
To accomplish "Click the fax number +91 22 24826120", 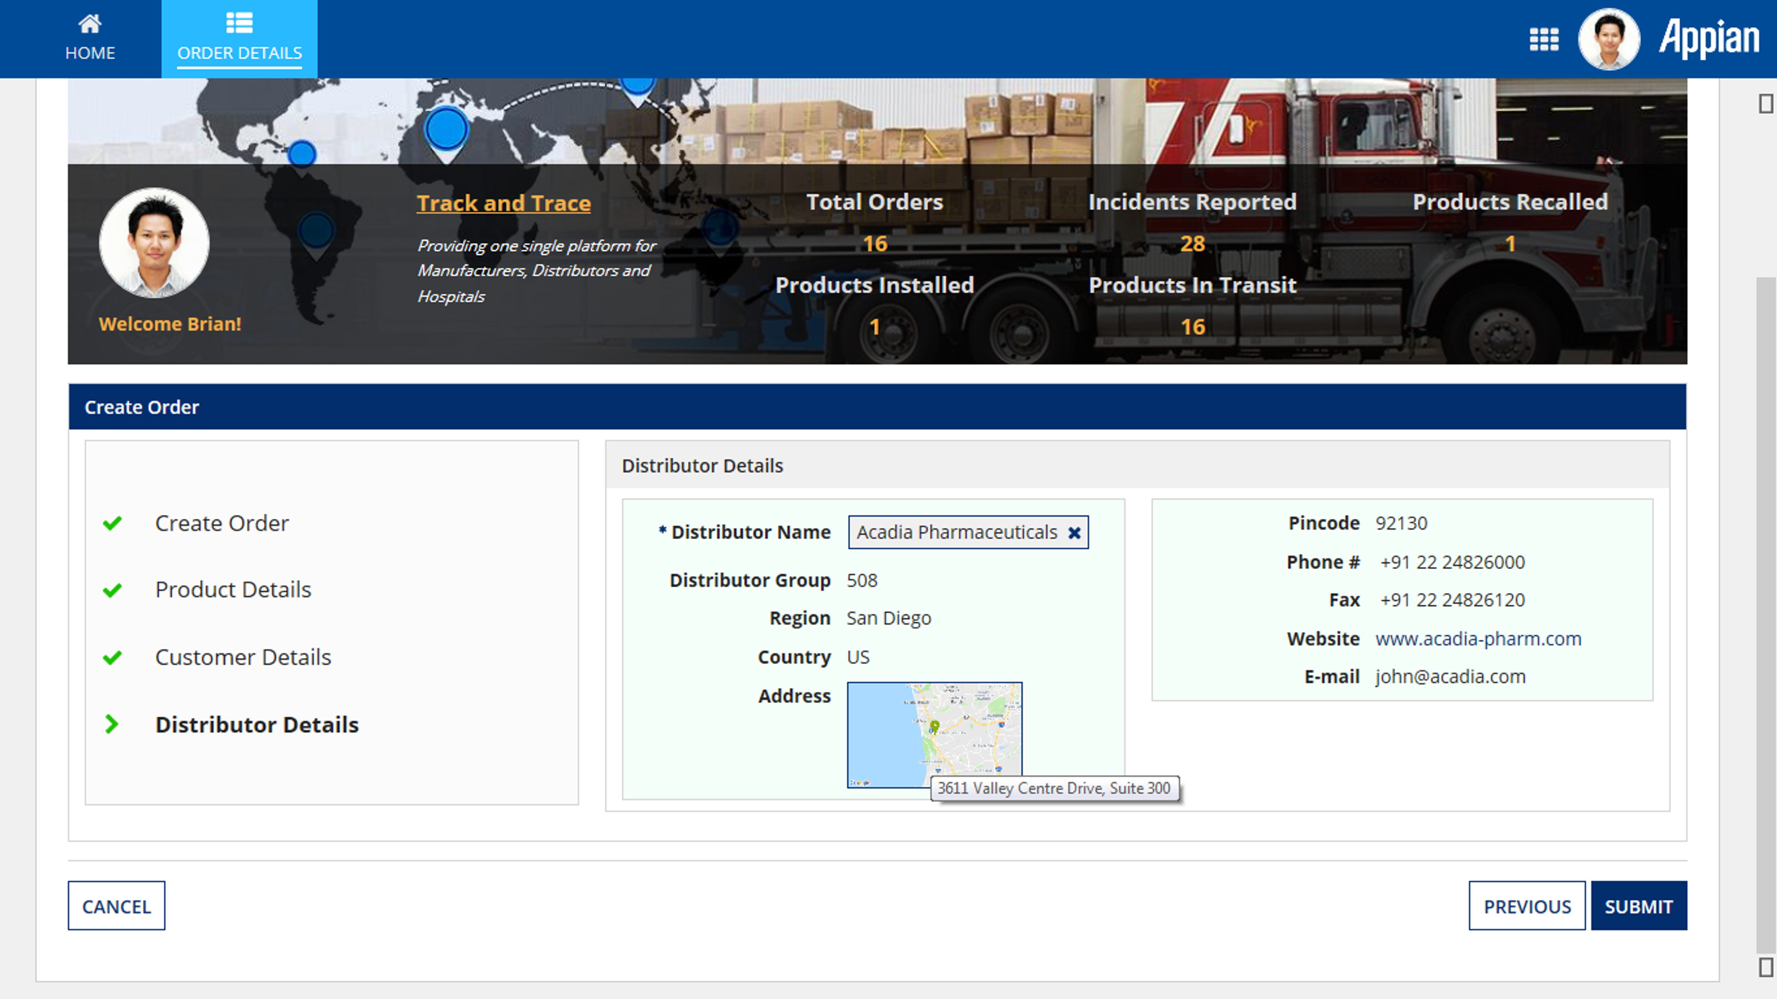I will (1452, 600).
